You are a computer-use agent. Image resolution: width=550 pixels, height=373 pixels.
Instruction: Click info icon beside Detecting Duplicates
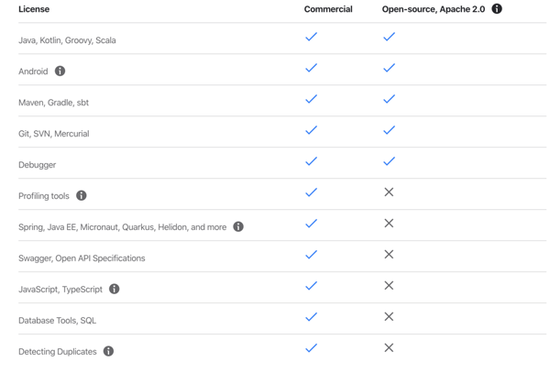click(108, 352)
